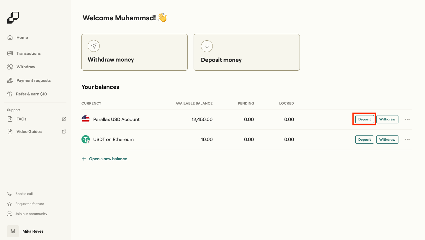Select the Payment requests icon
The image size is (425, 240).
10,80
